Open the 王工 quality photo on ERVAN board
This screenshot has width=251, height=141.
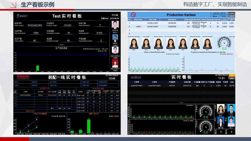pos(231,109)
